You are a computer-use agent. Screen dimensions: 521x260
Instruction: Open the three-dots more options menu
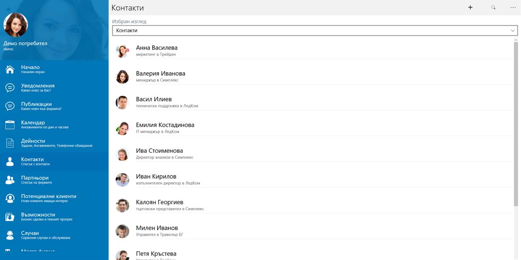tap(513, 7)
